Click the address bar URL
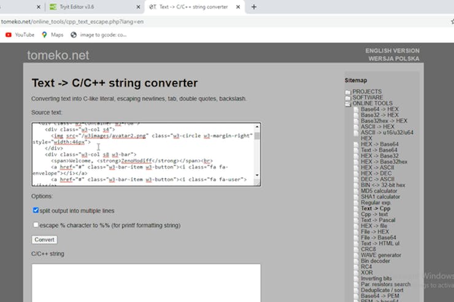This screenshot has width=454, height=302. pyautogui.click(x=72, y=21)
